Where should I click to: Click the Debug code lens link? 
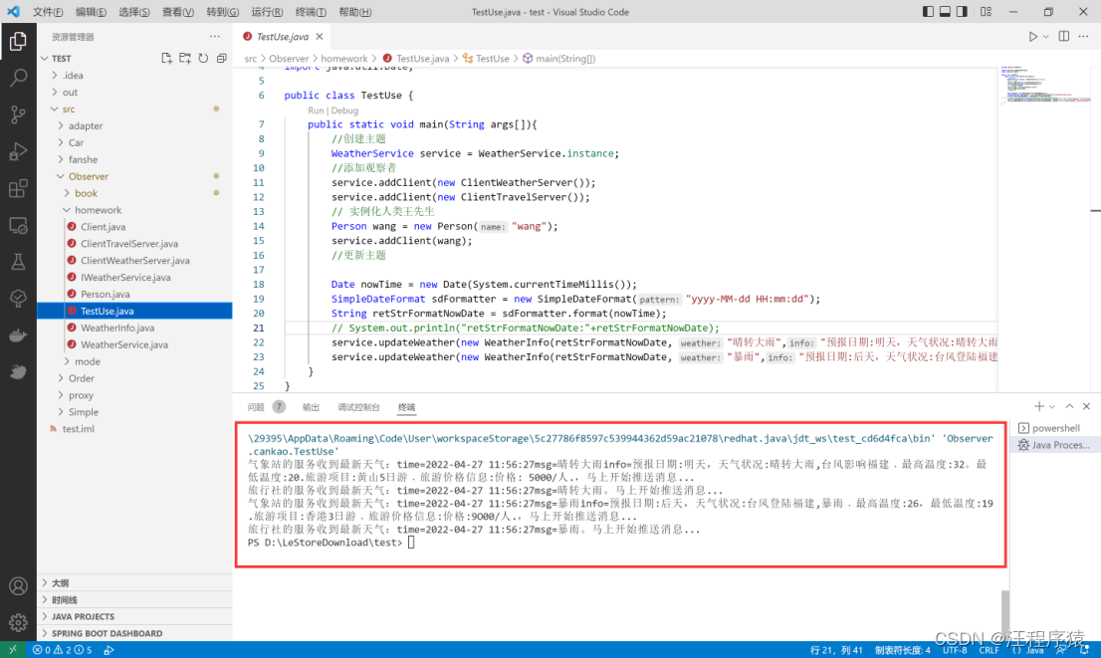344,110
